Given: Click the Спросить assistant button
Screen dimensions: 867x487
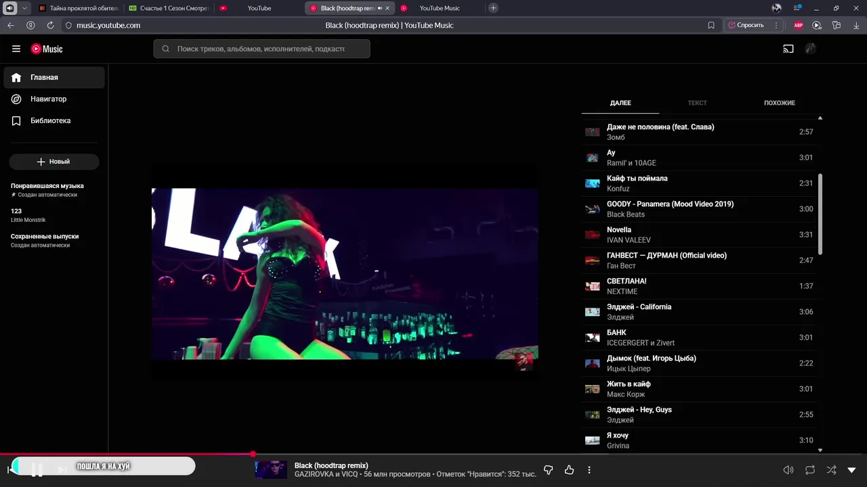Looking at the screenshot, I should (746, 25).
